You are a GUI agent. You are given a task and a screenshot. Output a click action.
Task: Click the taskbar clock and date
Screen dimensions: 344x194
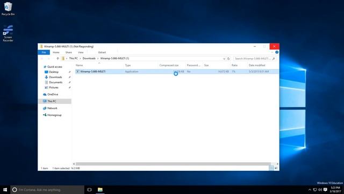pos(335,190)
